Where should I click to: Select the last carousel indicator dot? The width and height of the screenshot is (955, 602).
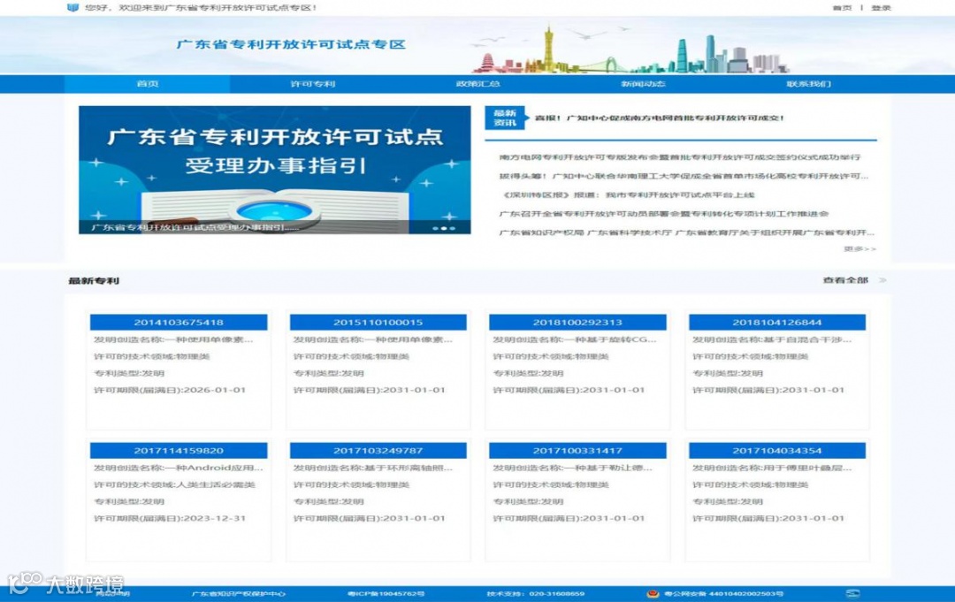click(452, 228)
